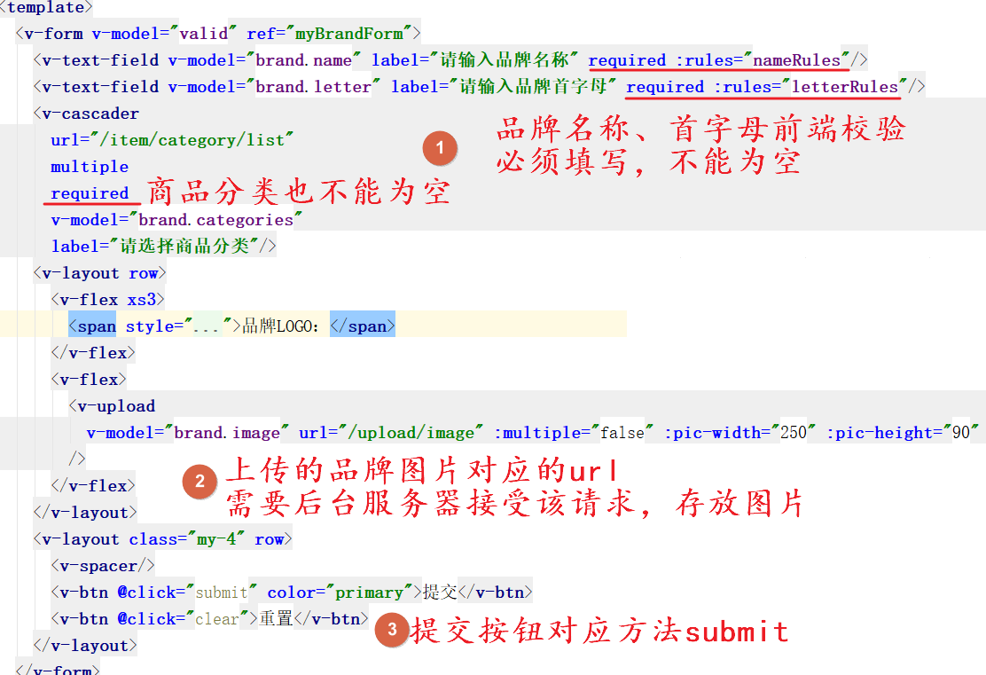Click the submit handler in @click
The image size is (986, 675).
[222, 593]
